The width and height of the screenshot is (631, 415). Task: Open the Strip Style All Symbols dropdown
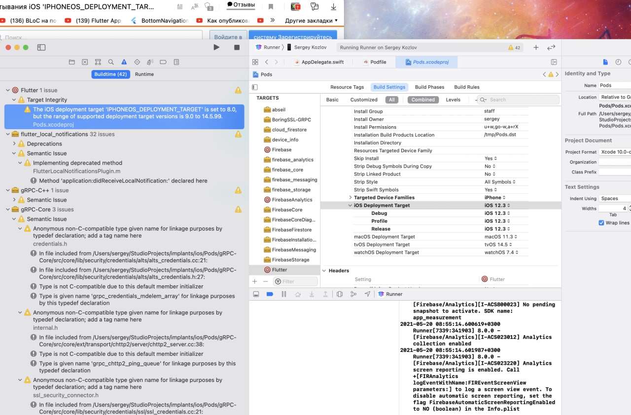[x=500, y=182]
